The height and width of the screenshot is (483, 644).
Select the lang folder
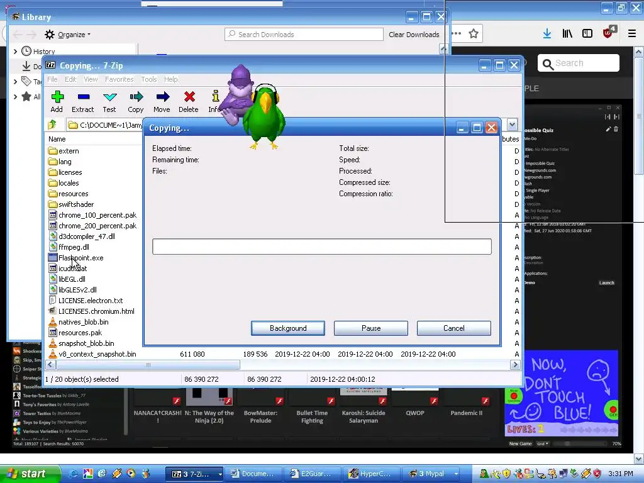point(60,162)
